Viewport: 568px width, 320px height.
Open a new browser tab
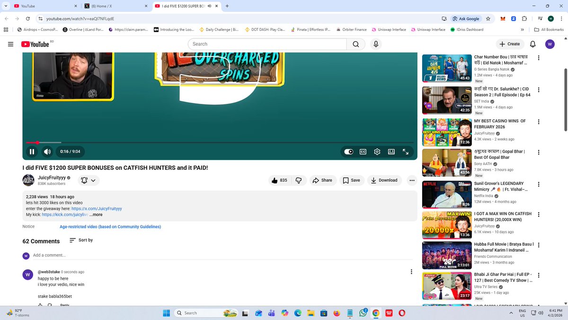pos(227,6)
